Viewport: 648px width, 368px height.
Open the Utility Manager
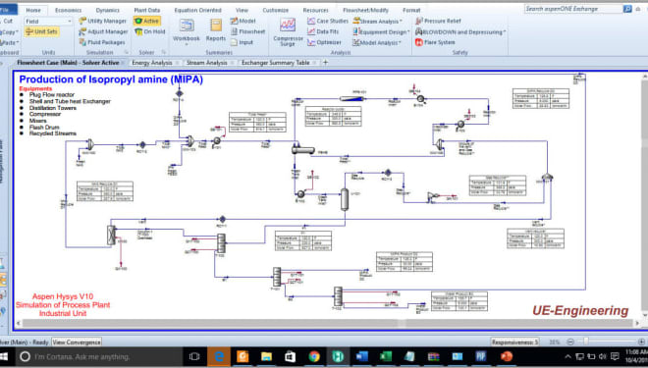click(102, 21)
